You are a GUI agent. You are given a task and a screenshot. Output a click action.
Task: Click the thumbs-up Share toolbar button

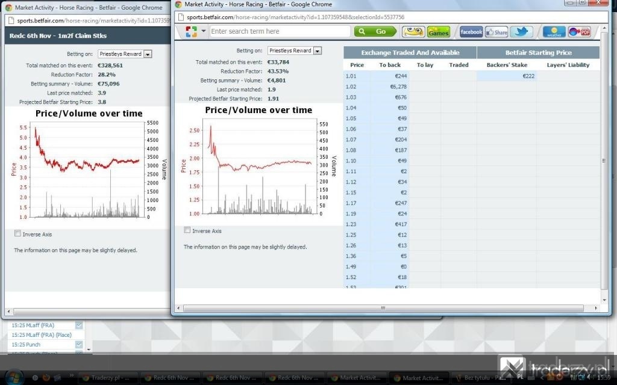[x=496, y=32]
